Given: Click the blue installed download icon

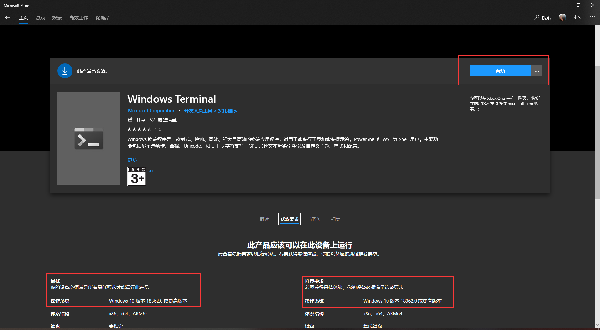Looking at the screenshot, I should coord(65,71).
